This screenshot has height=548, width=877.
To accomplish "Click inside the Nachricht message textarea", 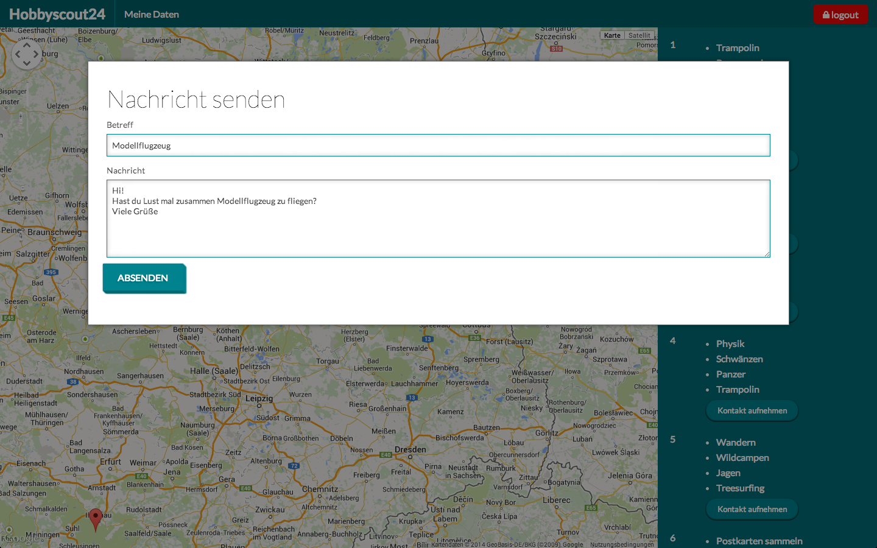I will (438, 219).
